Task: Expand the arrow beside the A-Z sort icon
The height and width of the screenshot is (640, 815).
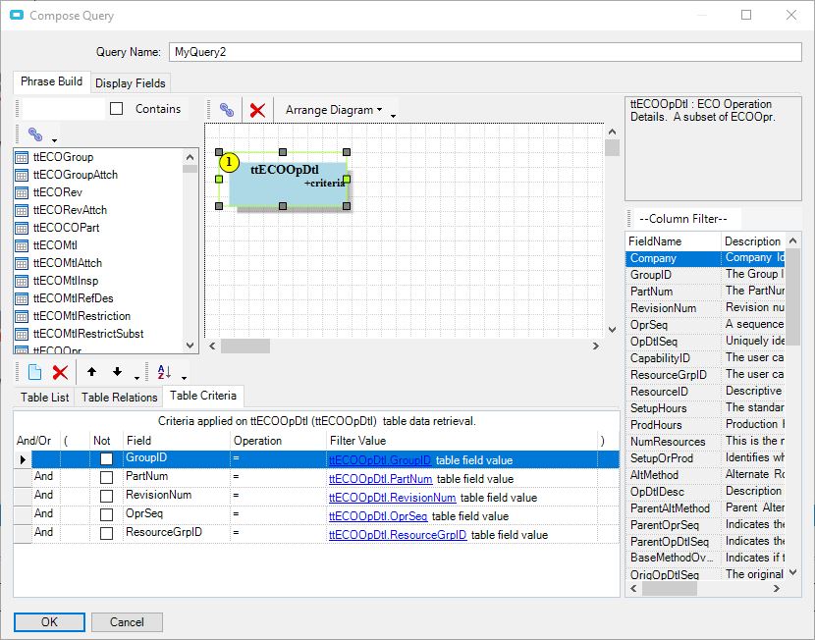Action: (x=184, y=376)
